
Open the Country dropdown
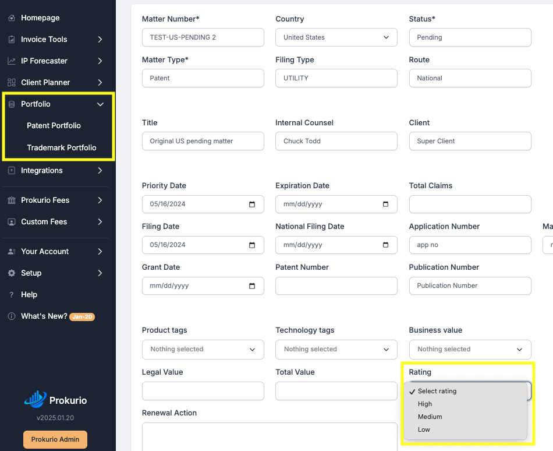click(x=336, y=37)
